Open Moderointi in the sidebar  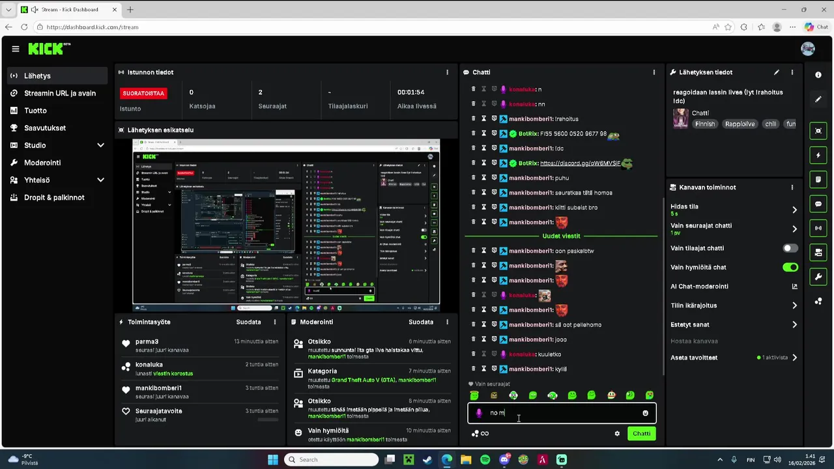click(x=57, y=163)
